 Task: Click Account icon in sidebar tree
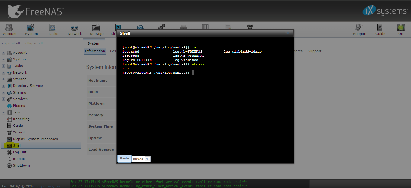pyautogui.click(x=9, y=53)
